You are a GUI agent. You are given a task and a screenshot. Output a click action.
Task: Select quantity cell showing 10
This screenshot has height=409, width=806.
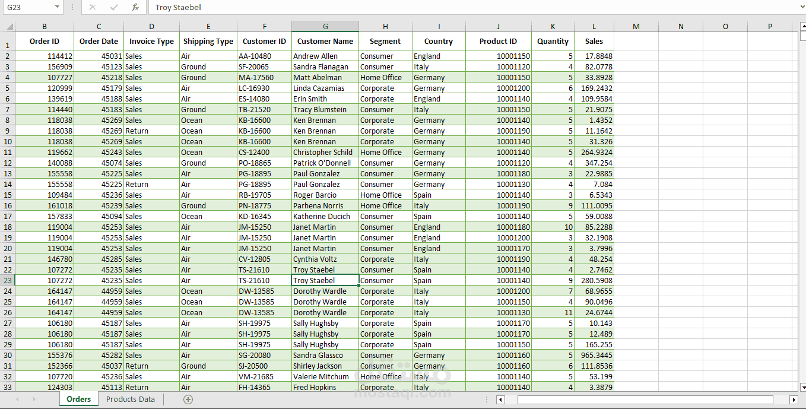point(553,227)
